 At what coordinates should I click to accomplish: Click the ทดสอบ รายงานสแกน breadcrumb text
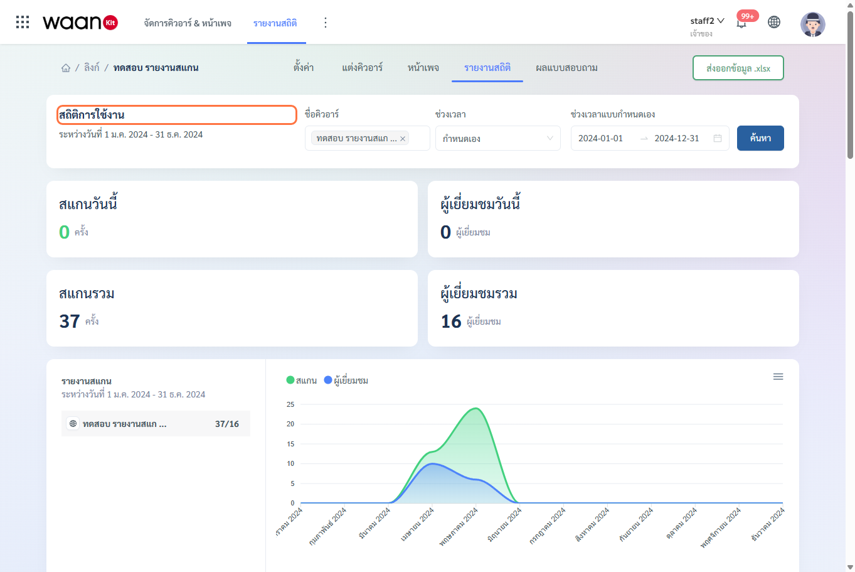156,68
